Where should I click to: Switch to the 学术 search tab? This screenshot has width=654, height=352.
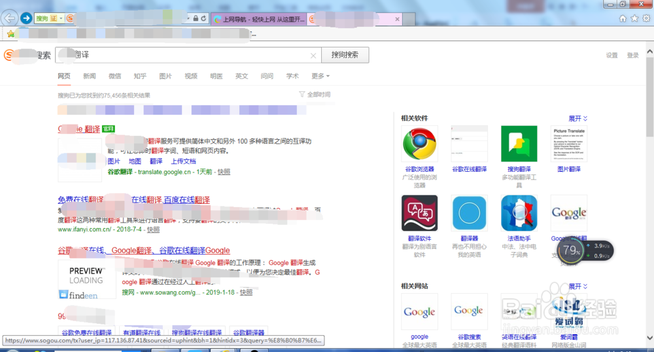tap(292, 76)
